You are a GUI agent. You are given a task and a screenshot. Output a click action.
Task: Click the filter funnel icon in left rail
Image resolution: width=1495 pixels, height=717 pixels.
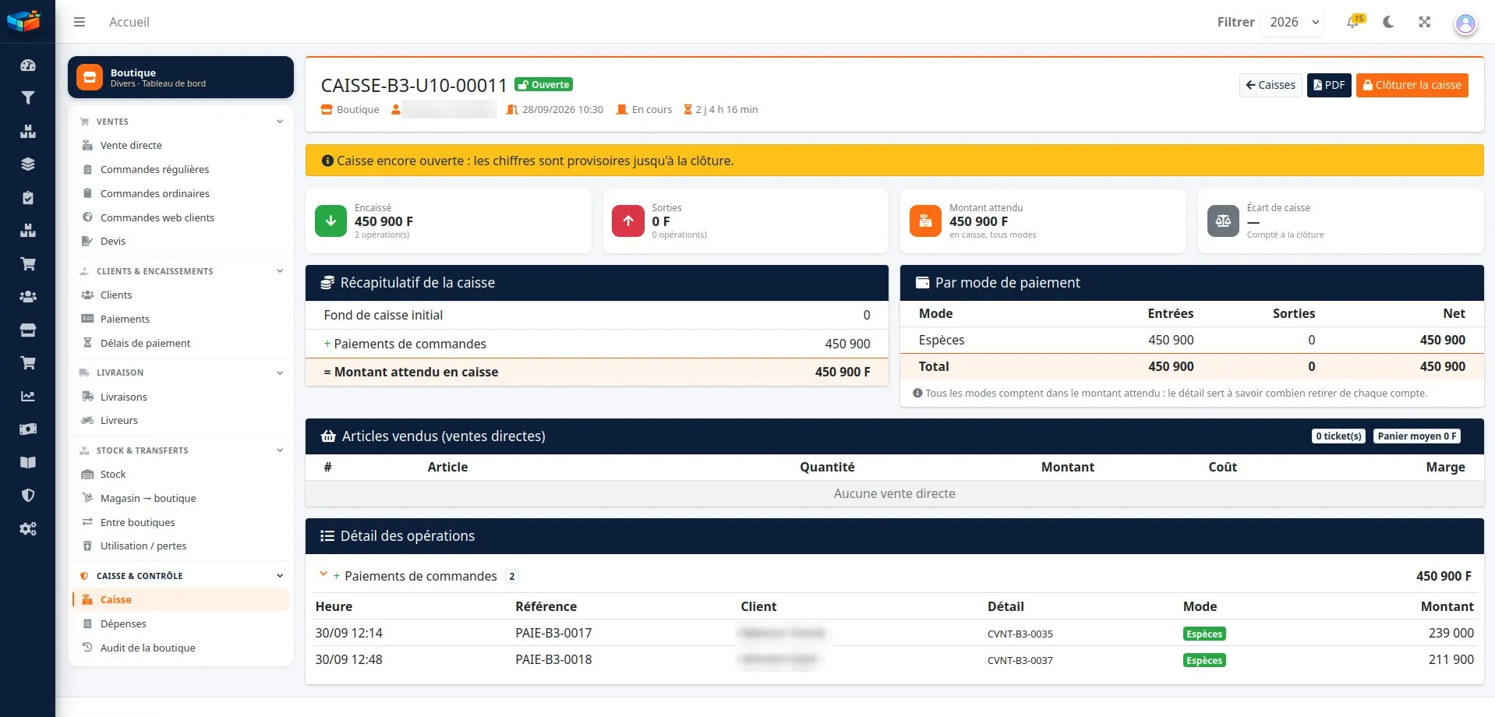(x=28, y=98)
